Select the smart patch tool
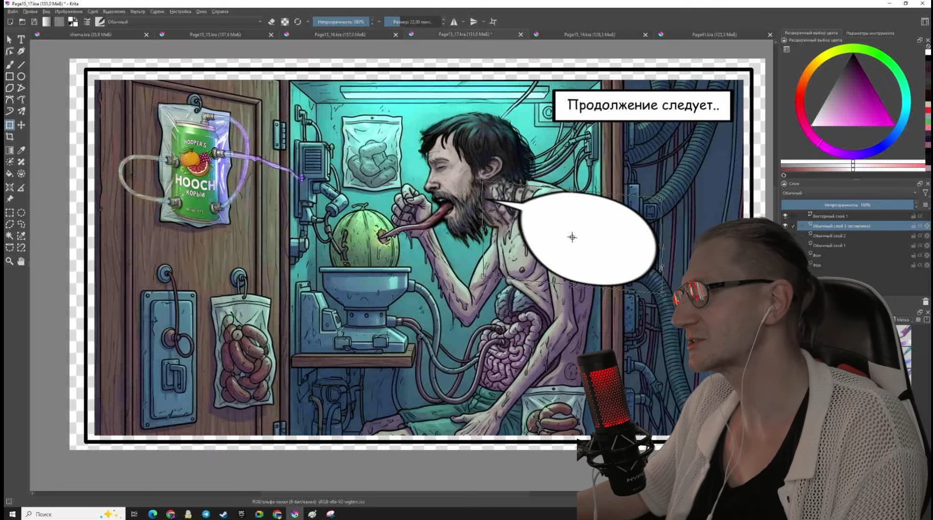This screenshot has height=520, width=933. [21, 162]
